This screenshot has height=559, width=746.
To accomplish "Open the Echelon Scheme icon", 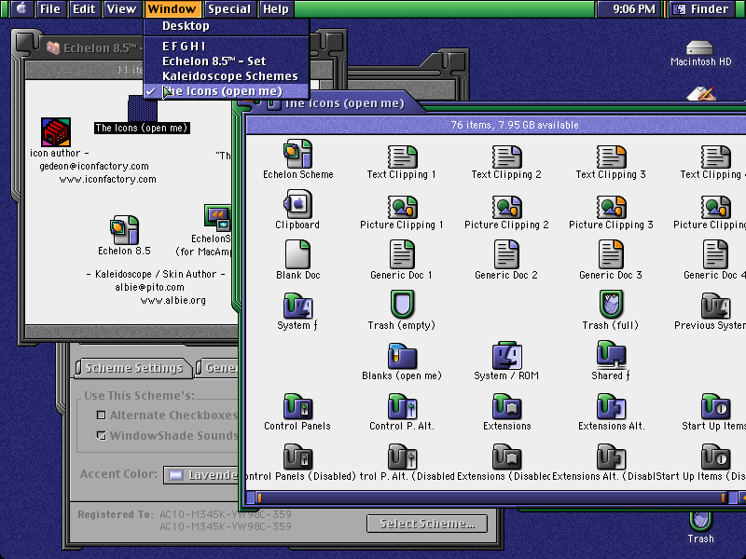I will (x=297, y=154).
